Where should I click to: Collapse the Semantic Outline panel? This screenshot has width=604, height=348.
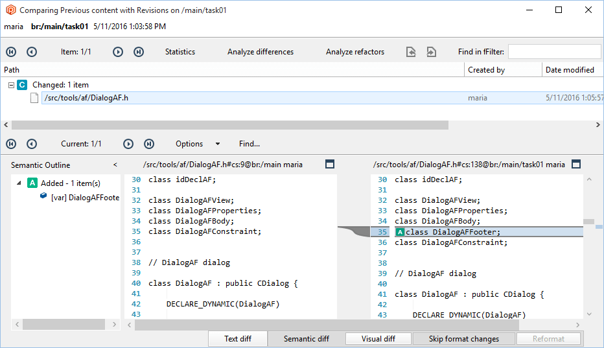coord(115,165)
